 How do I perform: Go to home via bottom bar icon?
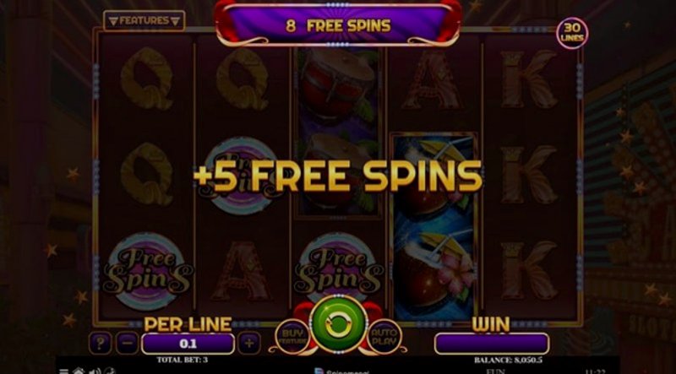(79, 371)
